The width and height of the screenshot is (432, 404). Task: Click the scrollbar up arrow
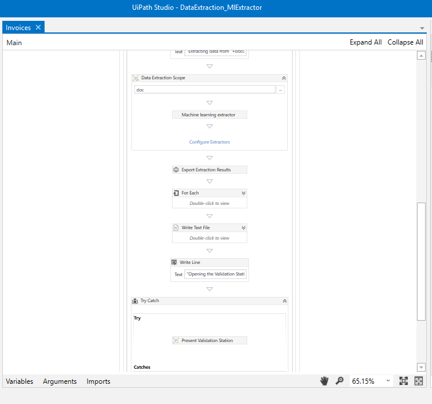point(421,56)
